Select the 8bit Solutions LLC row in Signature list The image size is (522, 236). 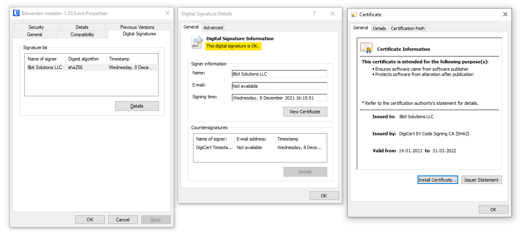pos(91,67)
